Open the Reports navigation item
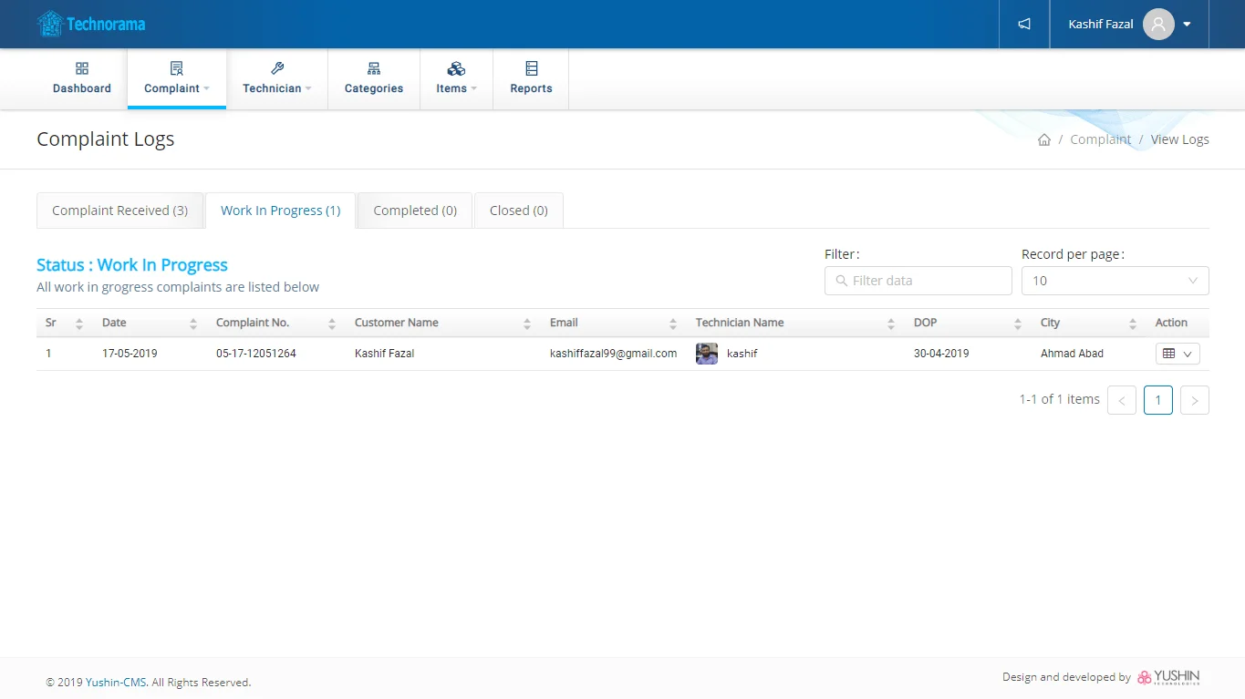This screenshot has height=699, width=1245. (531, 78)
